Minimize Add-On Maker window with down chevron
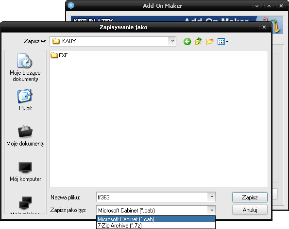This screenshot has height=229, width=289. coord(257,6)
